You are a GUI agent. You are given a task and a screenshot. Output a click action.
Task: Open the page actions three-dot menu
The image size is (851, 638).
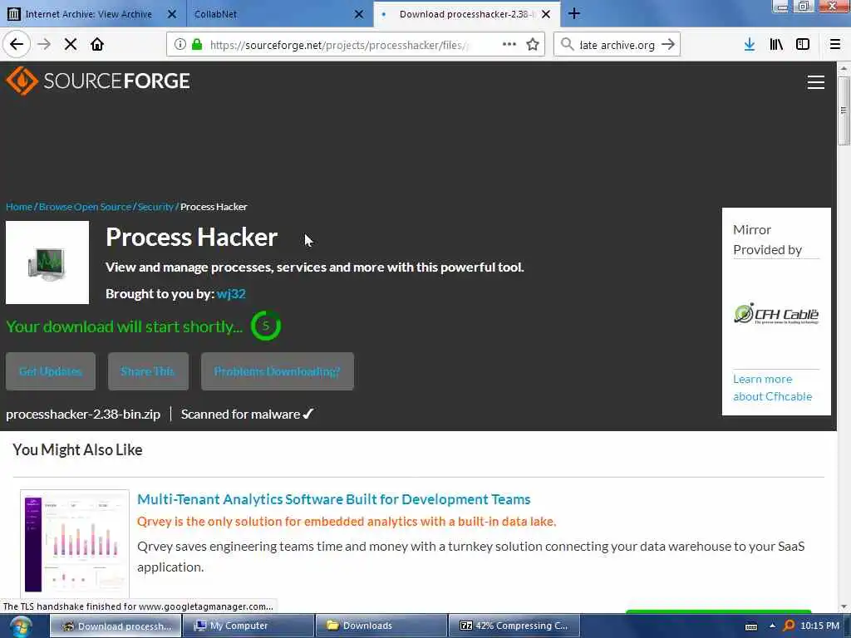coord(509,45)
